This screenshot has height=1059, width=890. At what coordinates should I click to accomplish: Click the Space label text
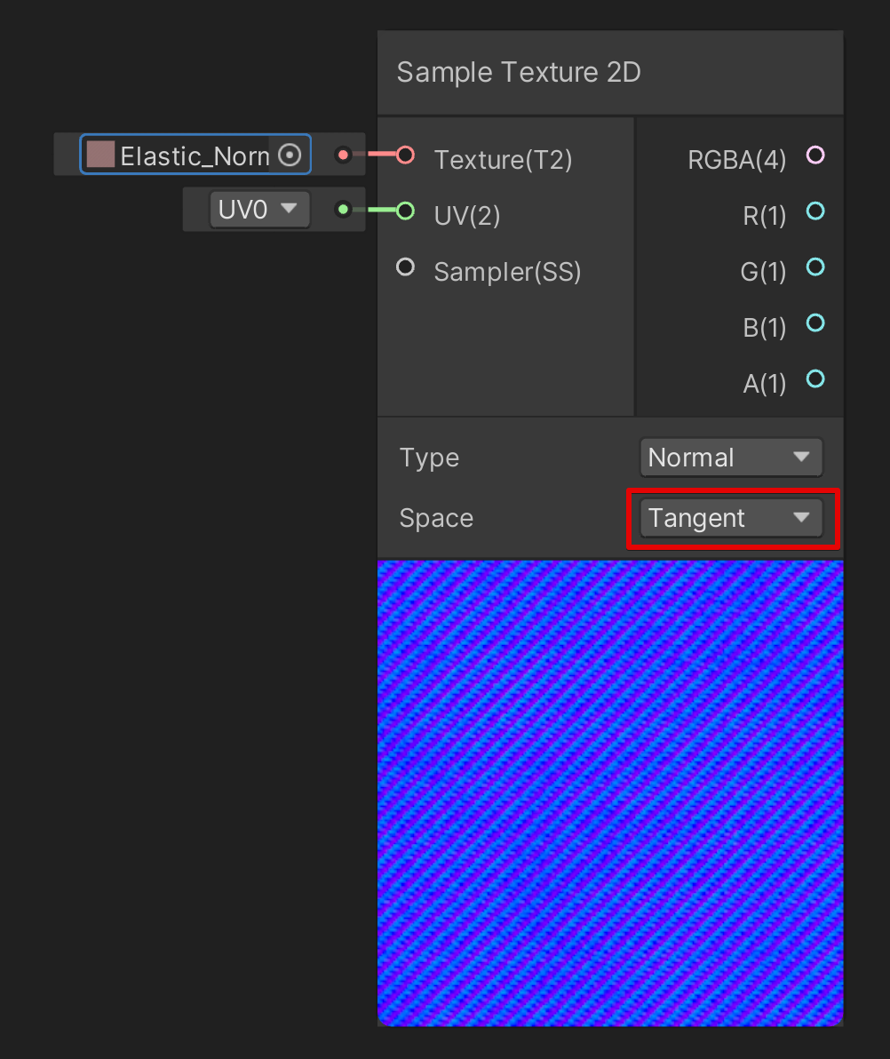coord(435,518)
